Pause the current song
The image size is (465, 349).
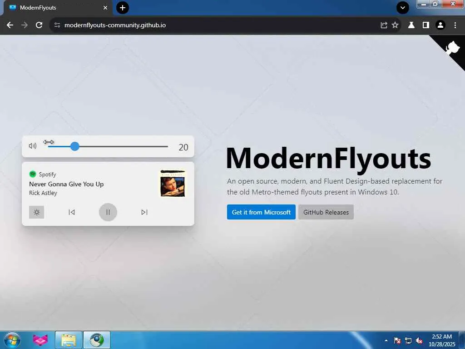[108, 212]
